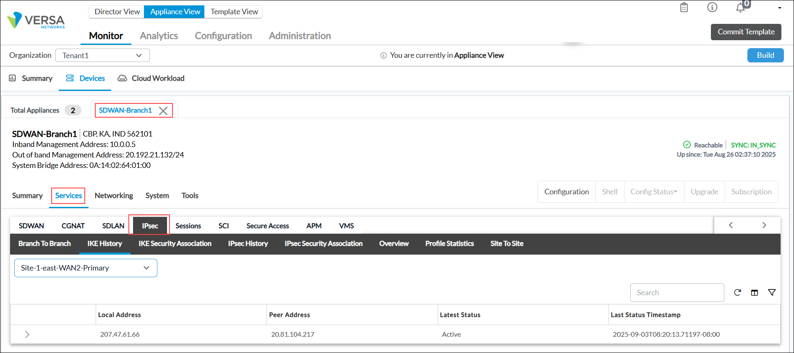Viewport: 794px width, 353px height.
Task: Select the Total Appliances tab
Action: [45, 111]
